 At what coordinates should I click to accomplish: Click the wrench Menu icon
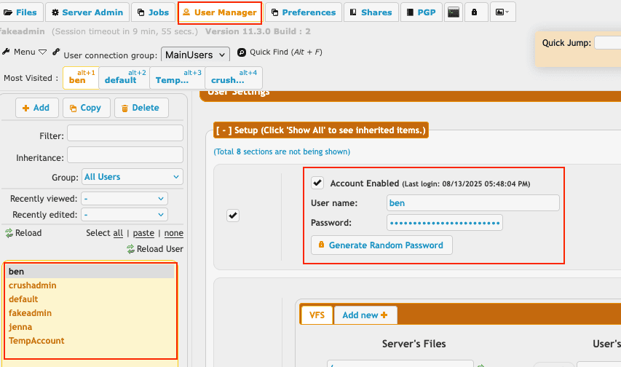pyautogui.click(x=7, y=52)
